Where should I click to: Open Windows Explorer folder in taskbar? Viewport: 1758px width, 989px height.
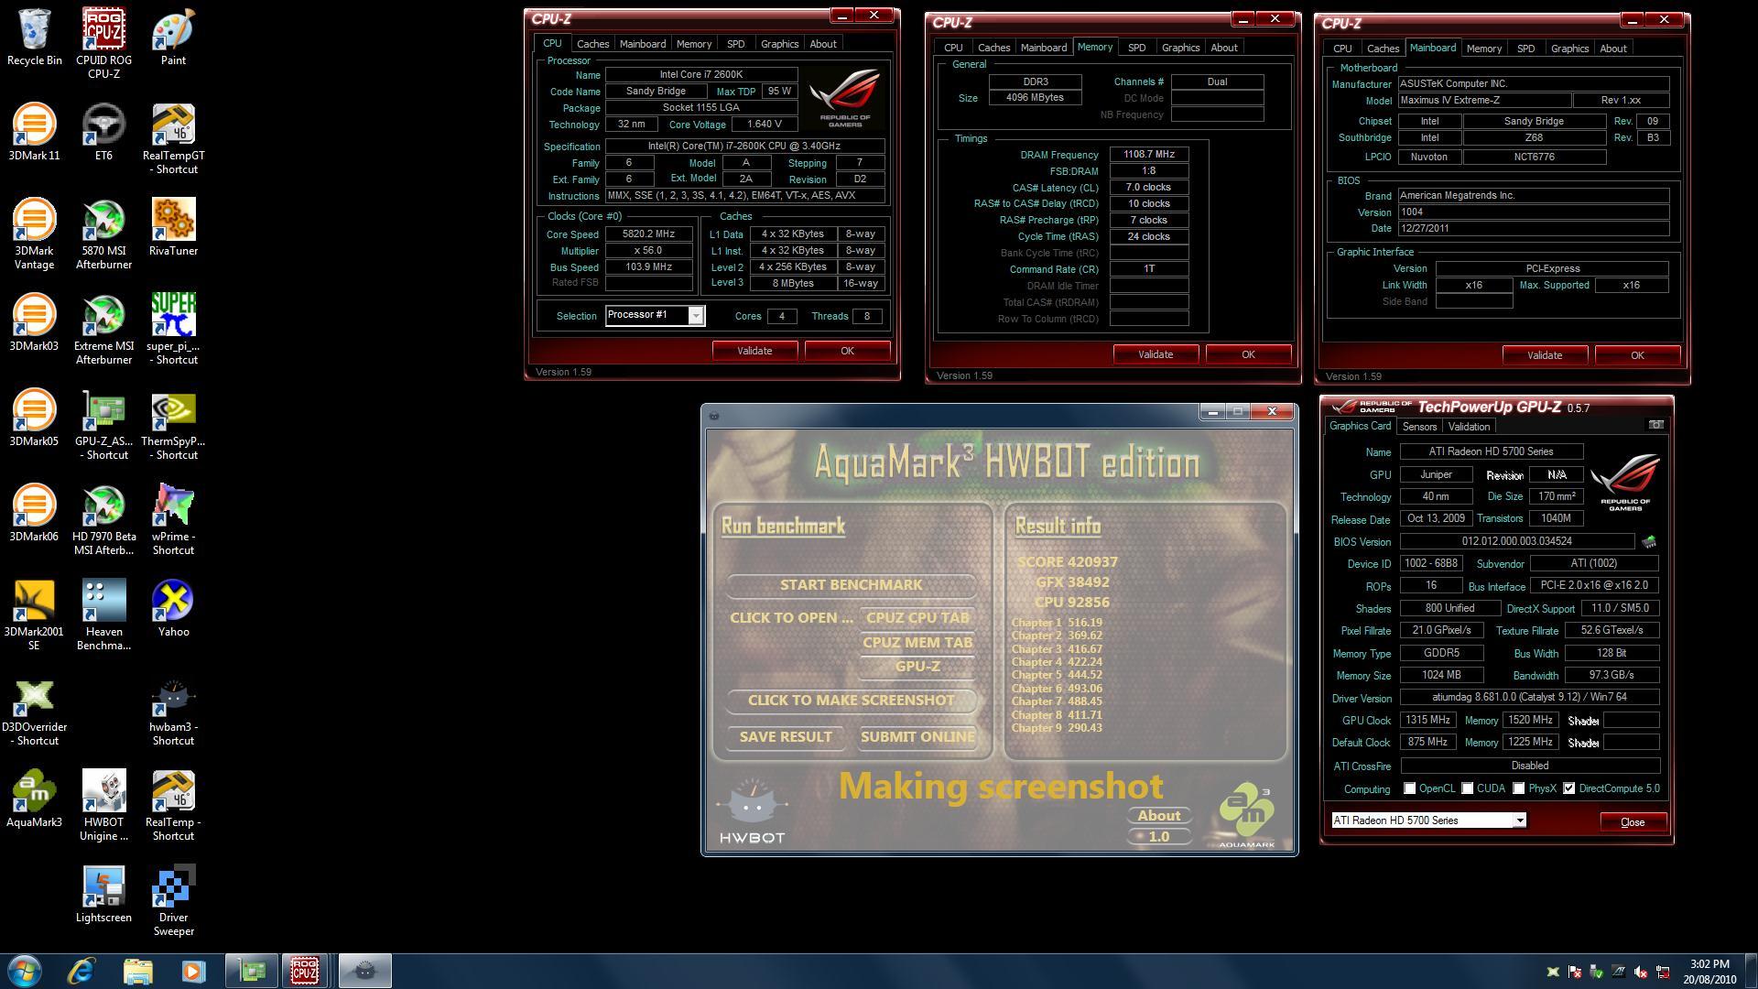point(137,971)
